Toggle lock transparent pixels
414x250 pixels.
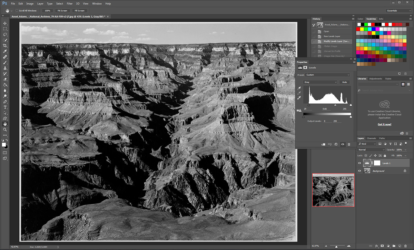(x=366, y=156)
